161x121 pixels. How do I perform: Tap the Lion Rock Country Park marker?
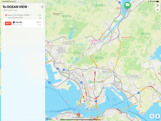96,58
